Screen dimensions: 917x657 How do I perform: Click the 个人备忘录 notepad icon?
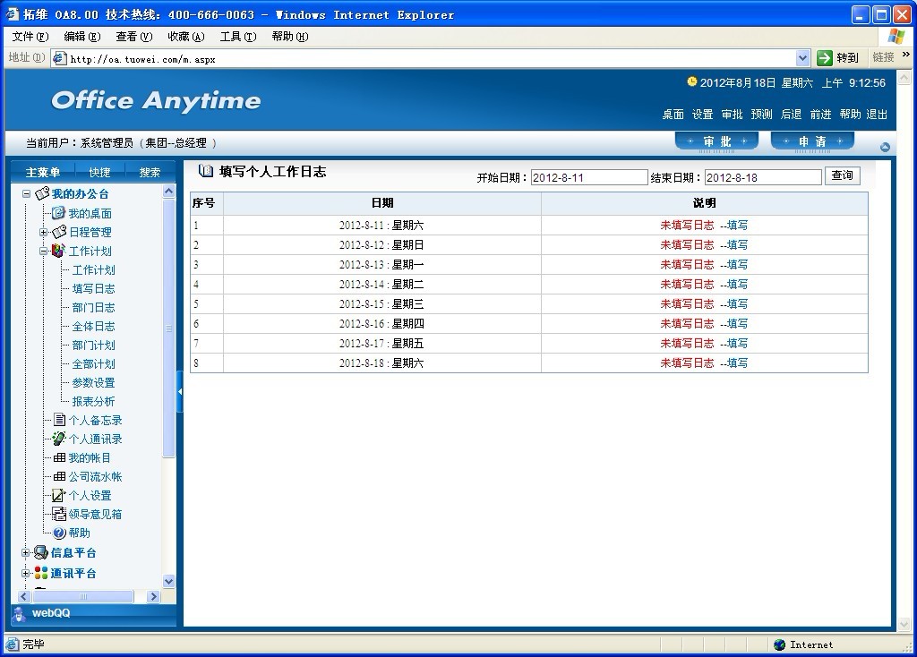(59, 420)
